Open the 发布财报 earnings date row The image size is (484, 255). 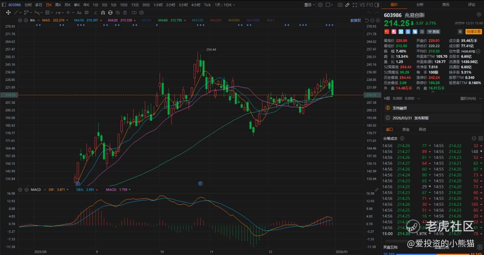click(x=432, y=118)
